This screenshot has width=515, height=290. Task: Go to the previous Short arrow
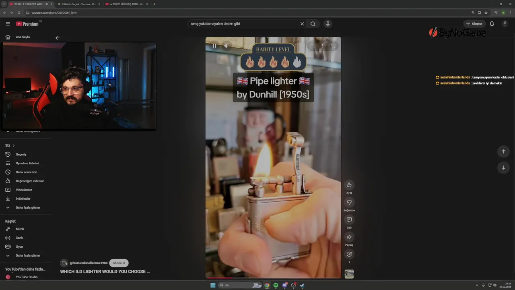coord(503,151)
